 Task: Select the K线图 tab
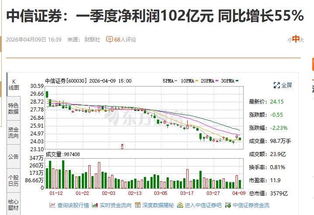(x=14, y=84)
